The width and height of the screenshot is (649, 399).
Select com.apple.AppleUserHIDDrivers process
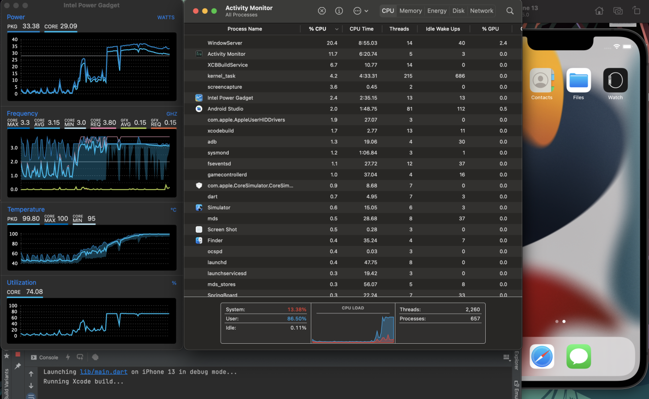pyautogui.click(x=353, y=120)
